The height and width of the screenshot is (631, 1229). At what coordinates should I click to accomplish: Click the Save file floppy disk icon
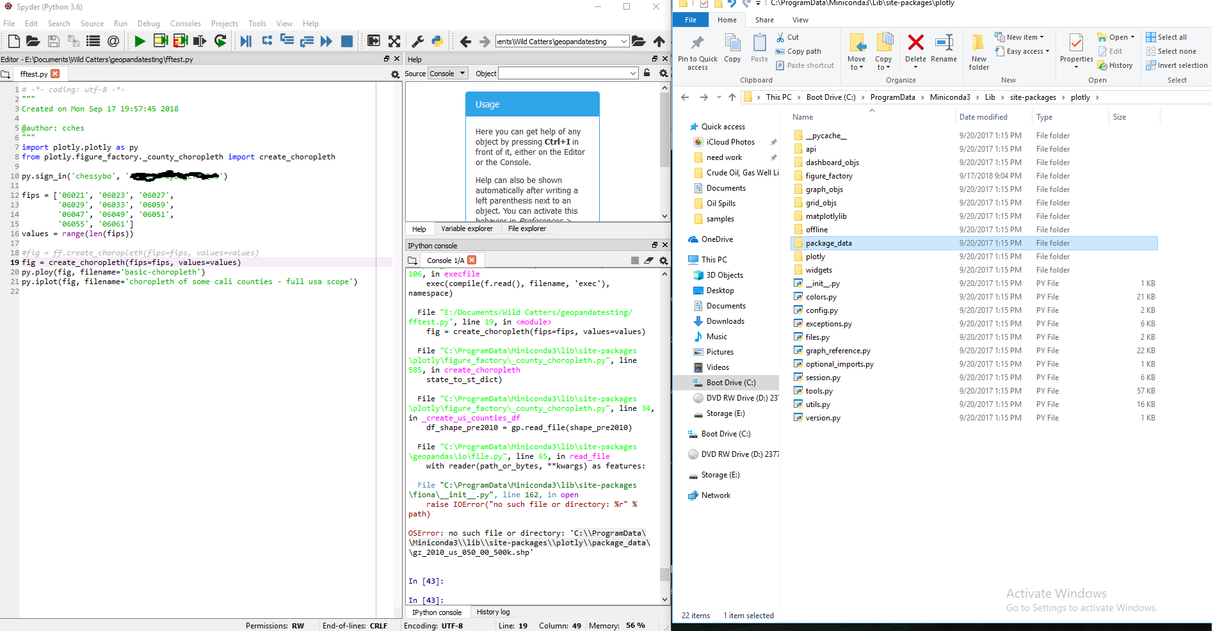pyautogui.click(x=54, y=42)
